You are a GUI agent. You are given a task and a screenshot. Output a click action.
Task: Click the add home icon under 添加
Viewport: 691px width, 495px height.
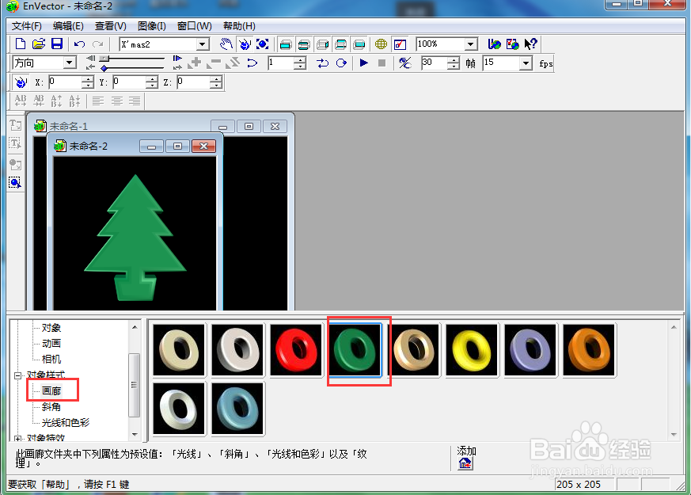[x=465, y=463]
